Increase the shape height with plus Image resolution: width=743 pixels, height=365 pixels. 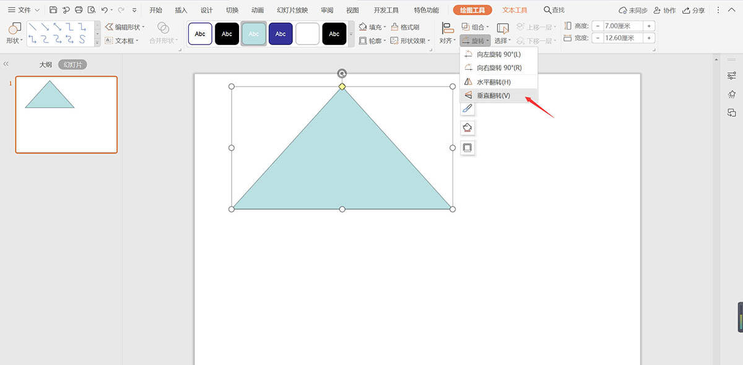(x=650, y=26)
